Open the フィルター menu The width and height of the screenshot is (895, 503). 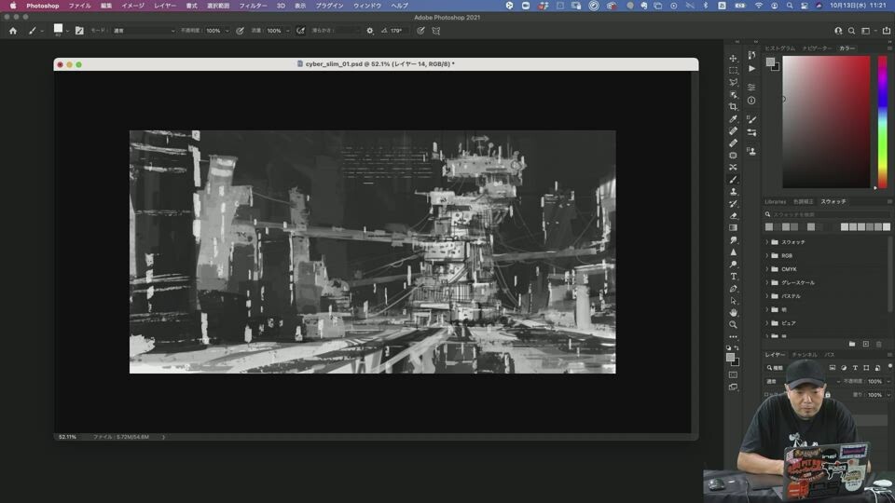(253, 6)
